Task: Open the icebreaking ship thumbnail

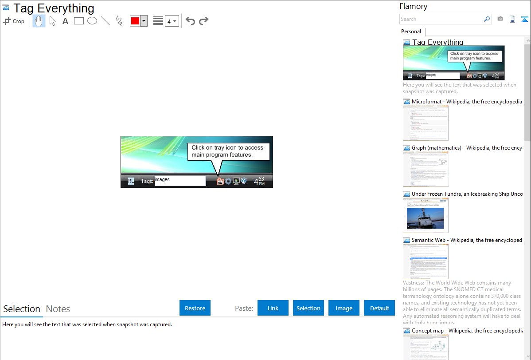Action: pos(426,215)
